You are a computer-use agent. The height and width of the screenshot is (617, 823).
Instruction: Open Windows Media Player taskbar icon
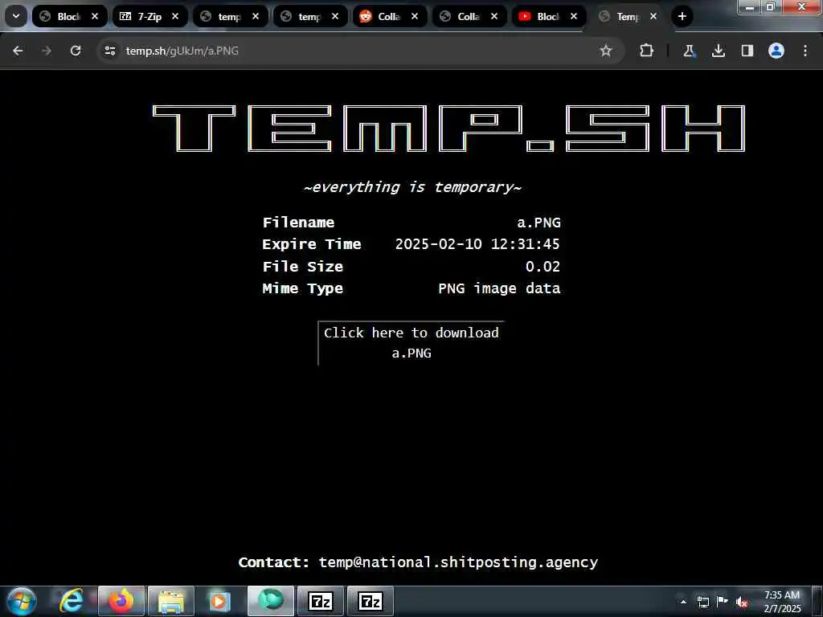tap(220, 601)
